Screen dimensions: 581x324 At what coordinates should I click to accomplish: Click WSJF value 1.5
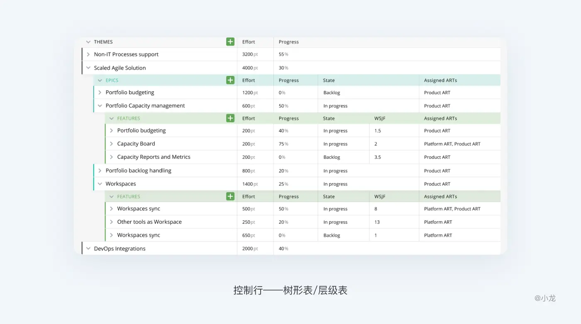(x=378, y=131)
